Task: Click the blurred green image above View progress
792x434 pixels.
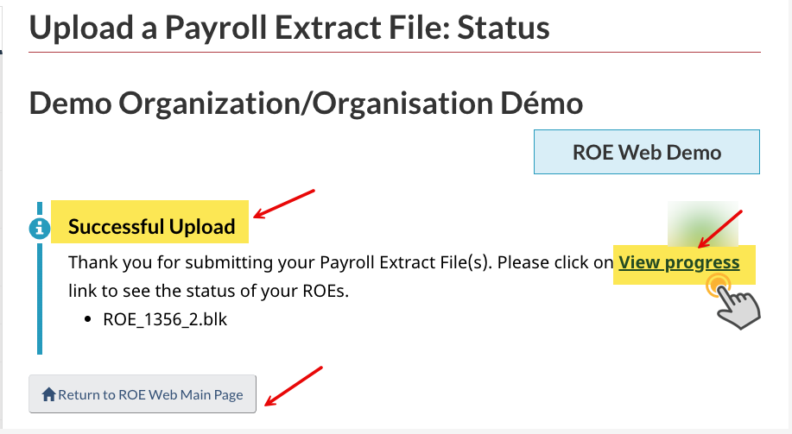Action: coord(702,223)
